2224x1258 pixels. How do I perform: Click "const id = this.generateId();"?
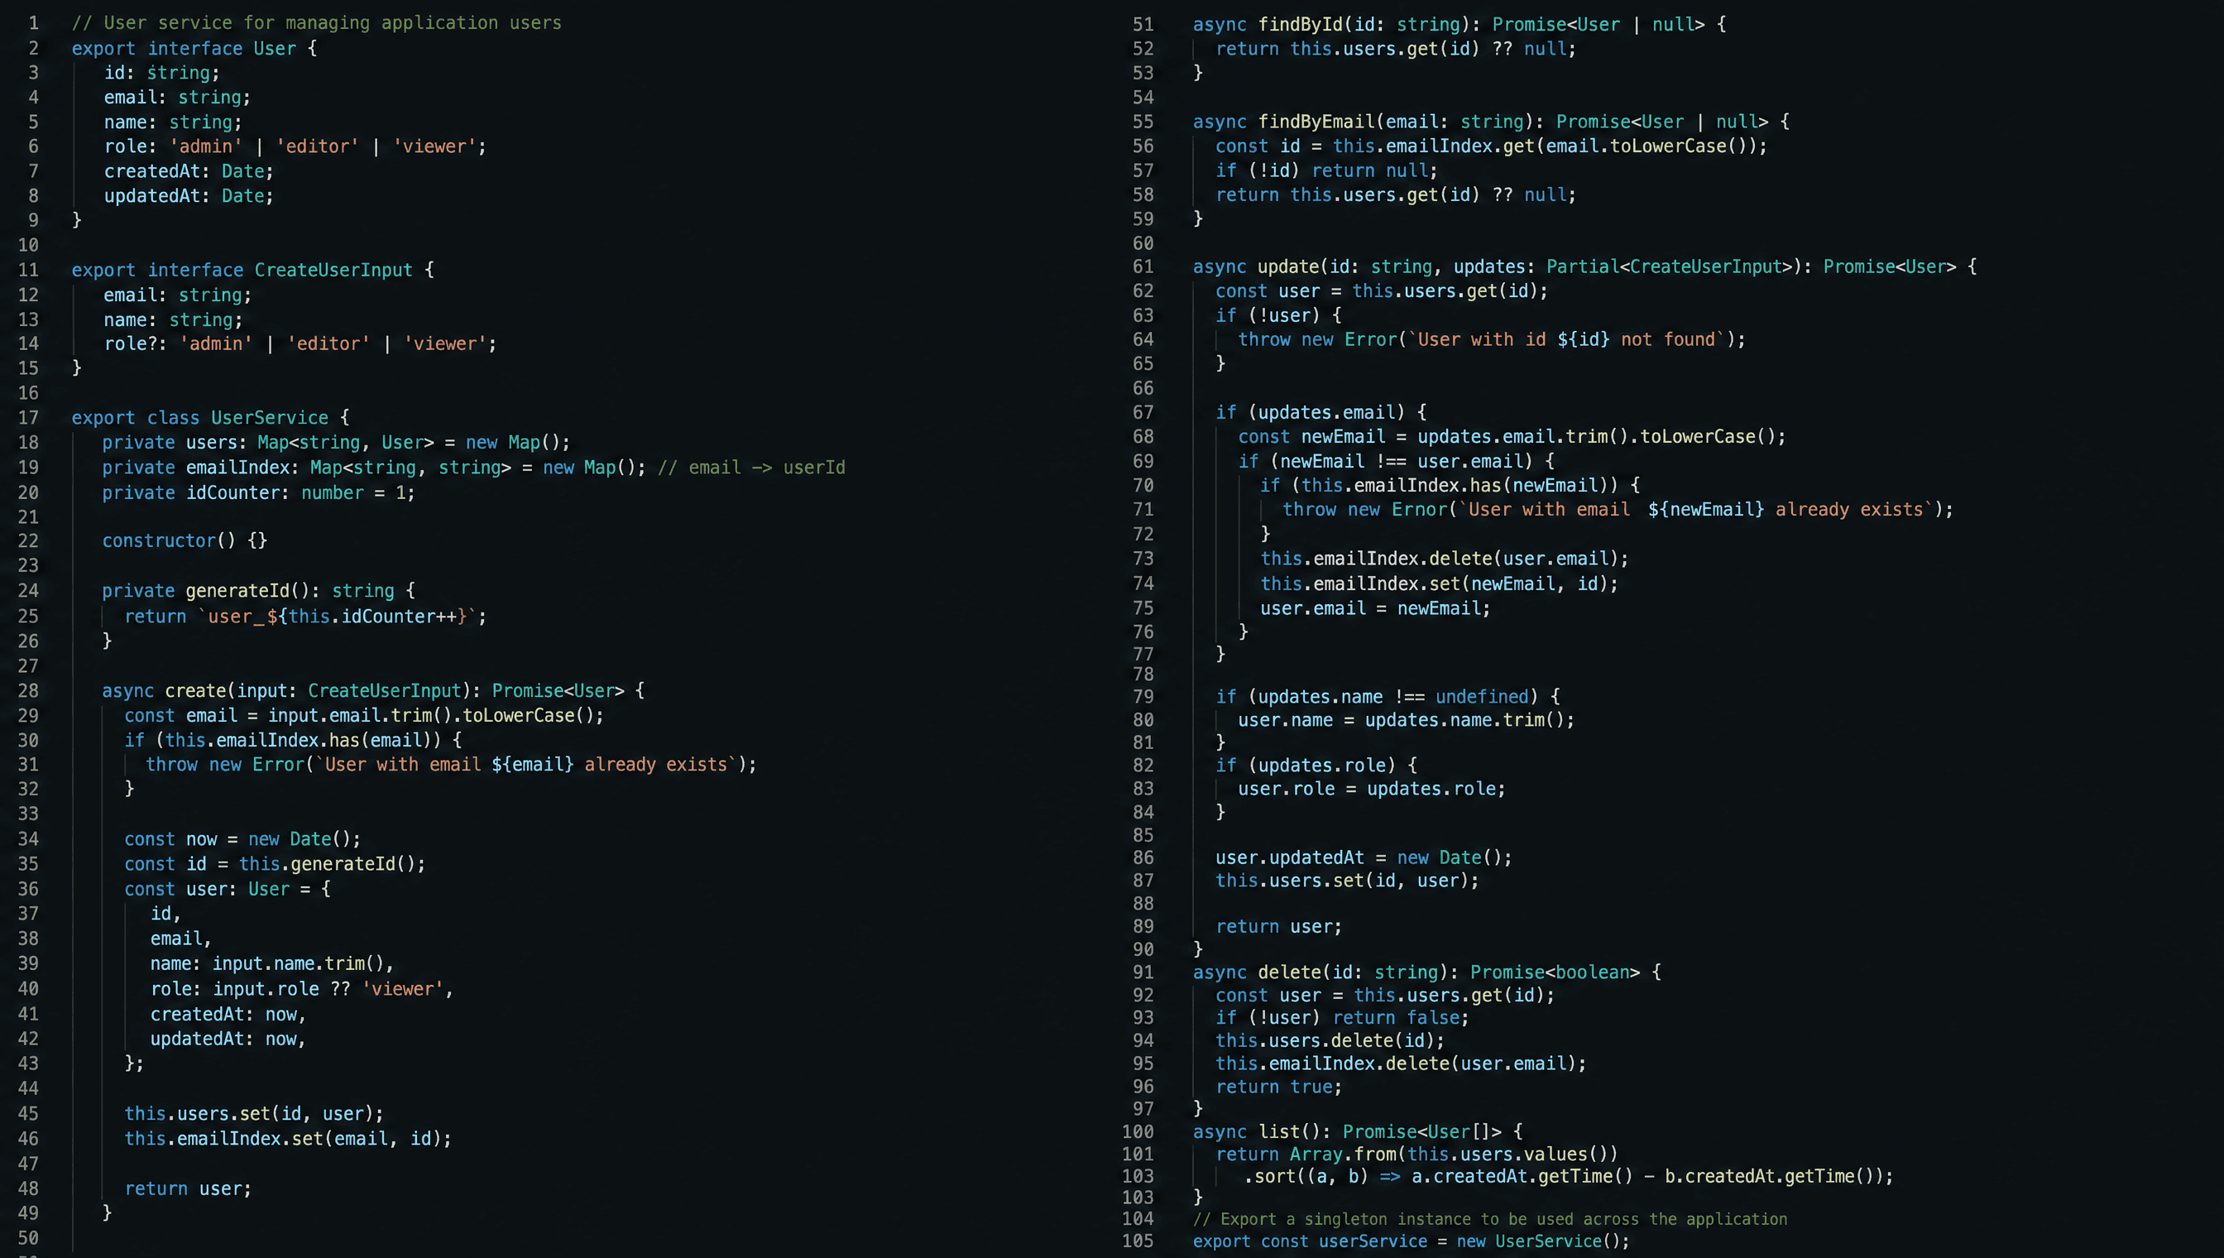[x=275, y=864]
